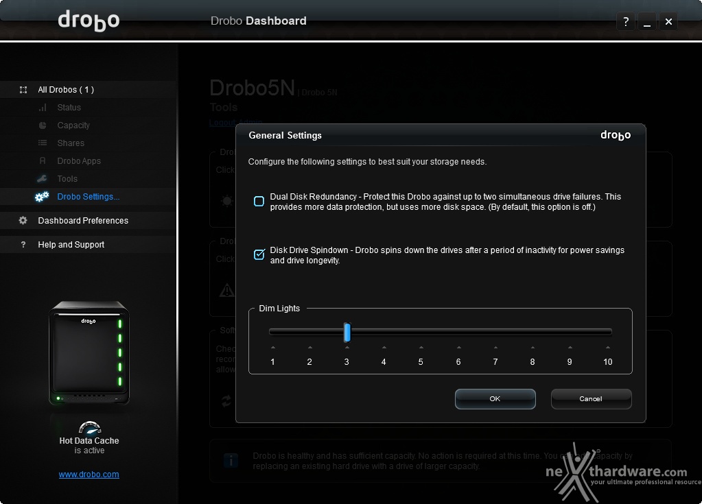This screenshot has width=702, height=504.
Task: Select Tools in the sidebar
Action: click(x=67, y=179)
